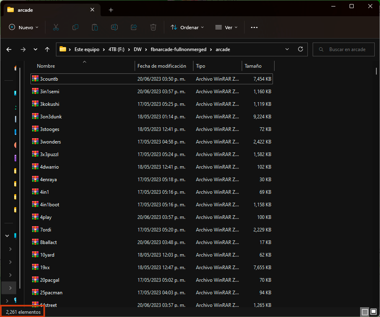Image resolution: width=380 pixels, height=317 pixels.
Task: Click the Rename icon in toolbar
Action: click(114, 28)
